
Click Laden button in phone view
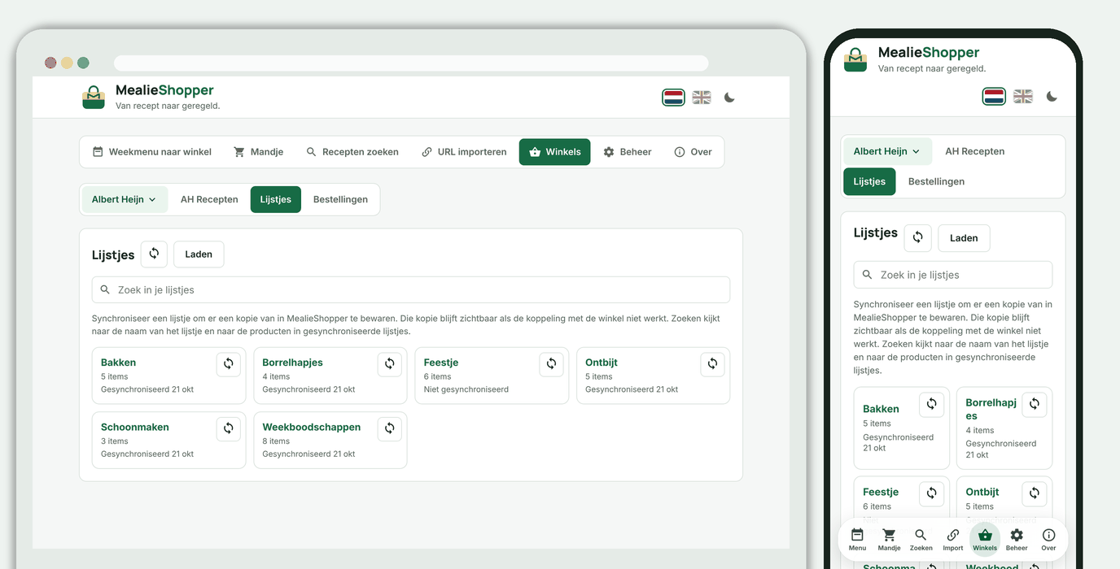(x=964, y=238)
